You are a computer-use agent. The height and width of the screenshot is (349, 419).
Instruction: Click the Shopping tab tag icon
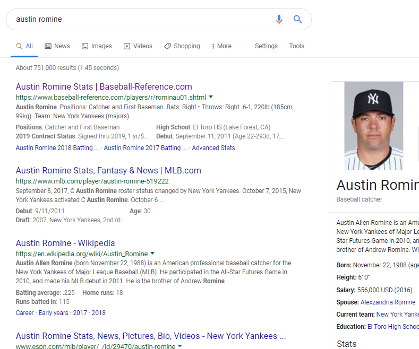[167, 46]
